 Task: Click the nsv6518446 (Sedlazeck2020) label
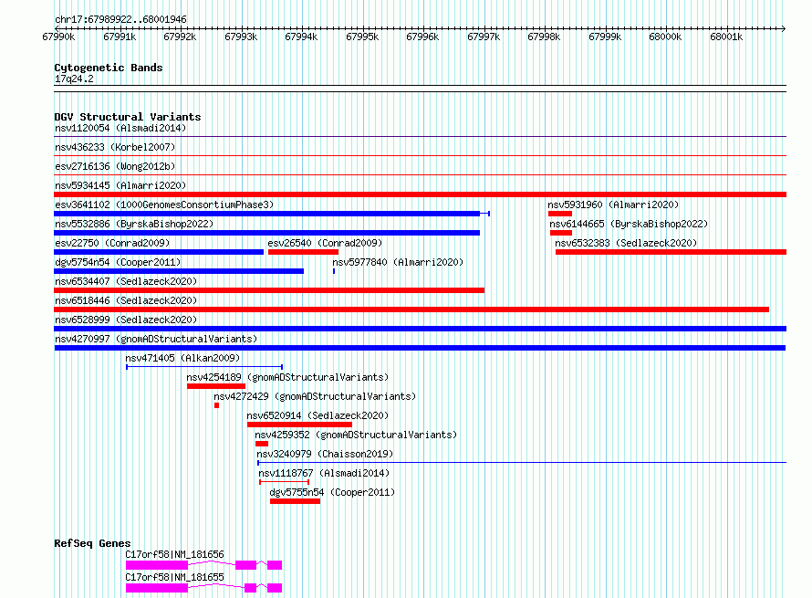pos(126,300)
